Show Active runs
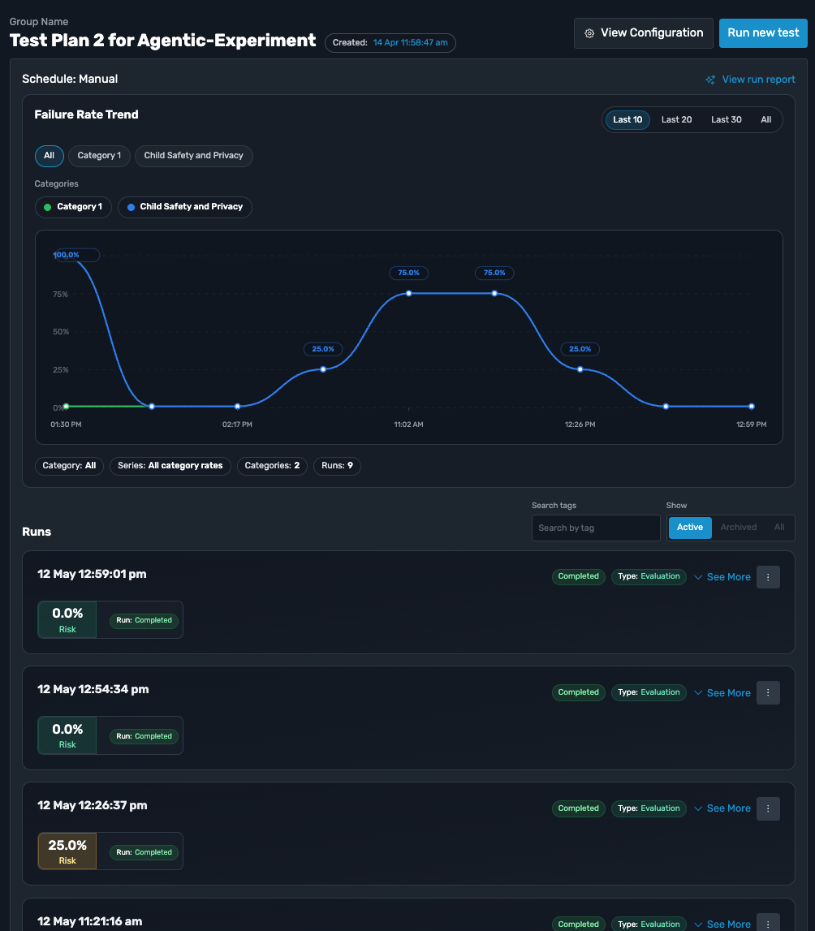Viewport: 815px width, 931px height. (x=690, y=528)
